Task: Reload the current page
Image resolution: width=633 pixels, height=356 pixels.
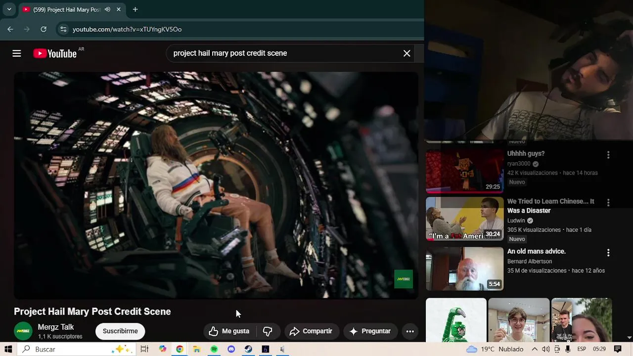Action: tap(44, 29)
